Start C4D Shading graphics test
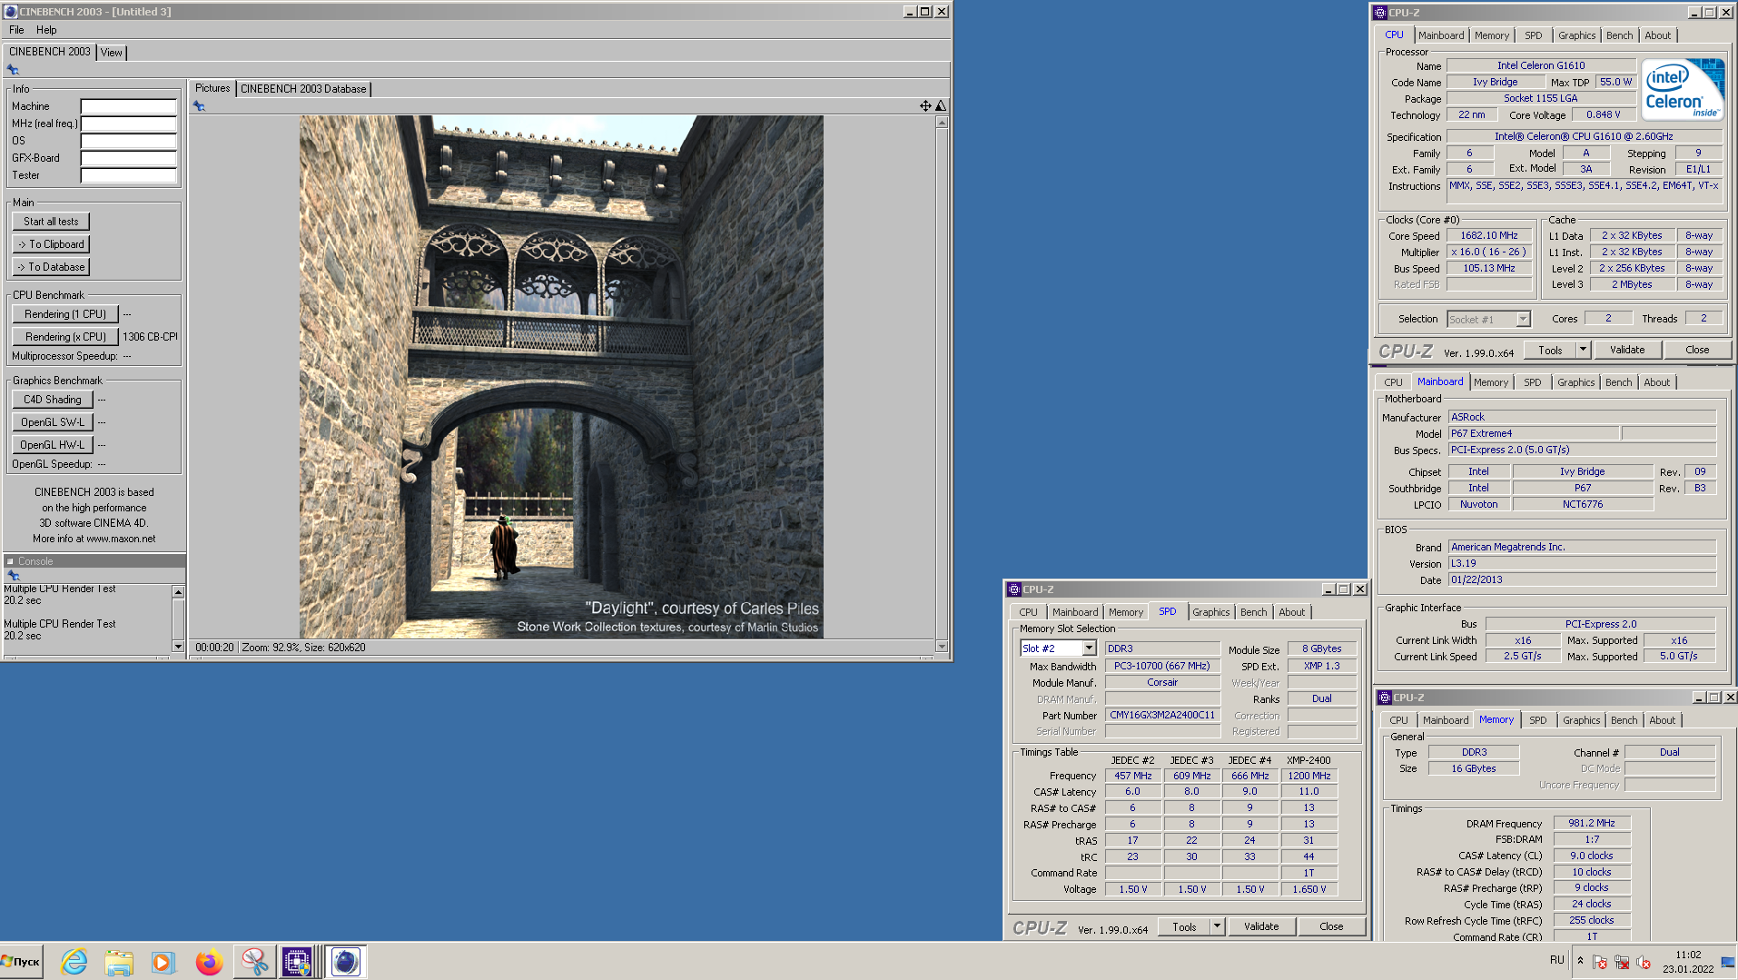Viewport: 1738px width, 980px height. (x=53, y=400)
